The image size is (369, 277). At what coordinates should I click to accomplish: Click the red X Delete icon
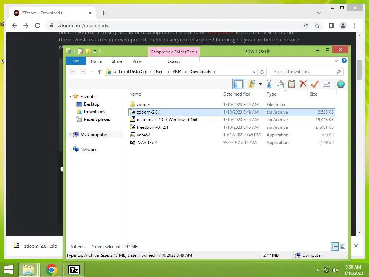pos(303,84)
